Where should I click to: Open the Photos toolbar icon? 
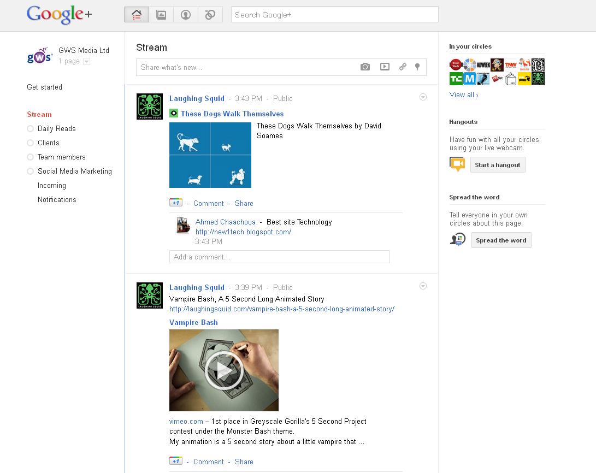161,15
